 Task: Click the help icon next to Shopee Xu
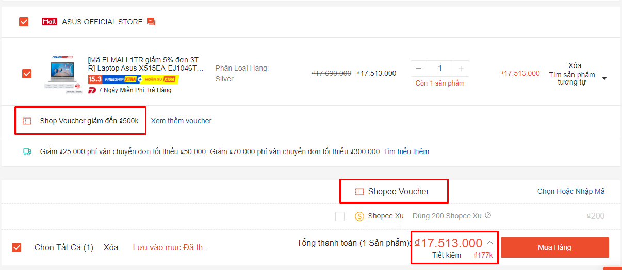pos(488,216)
